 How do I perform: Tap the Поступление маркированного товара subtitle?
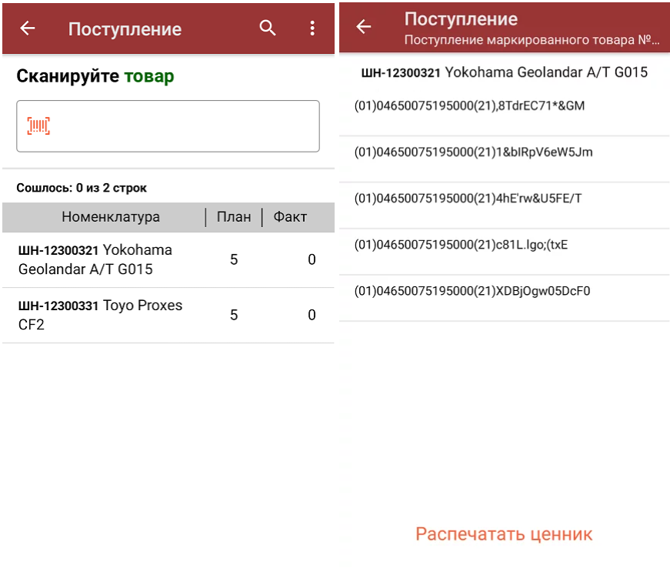coord(532,39)
